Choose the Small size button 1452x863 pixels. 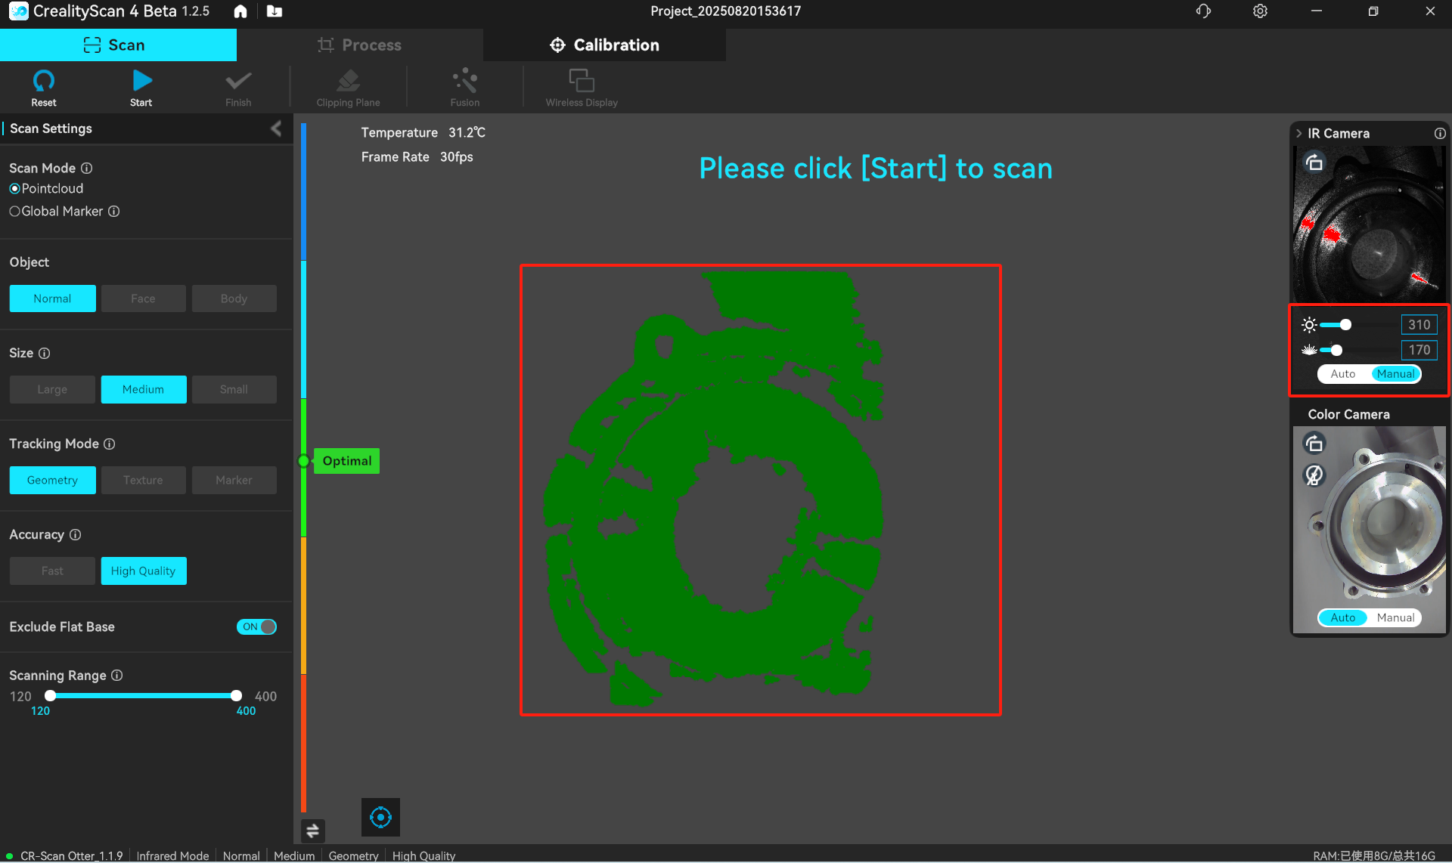234,390
